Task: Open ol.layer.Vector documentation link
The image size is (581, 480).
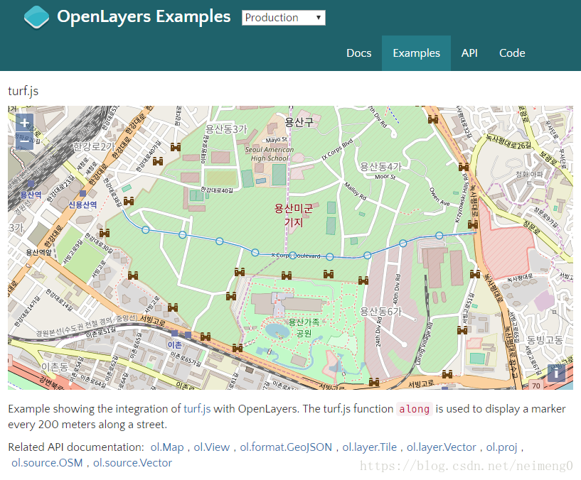Action: coord(442,447)
